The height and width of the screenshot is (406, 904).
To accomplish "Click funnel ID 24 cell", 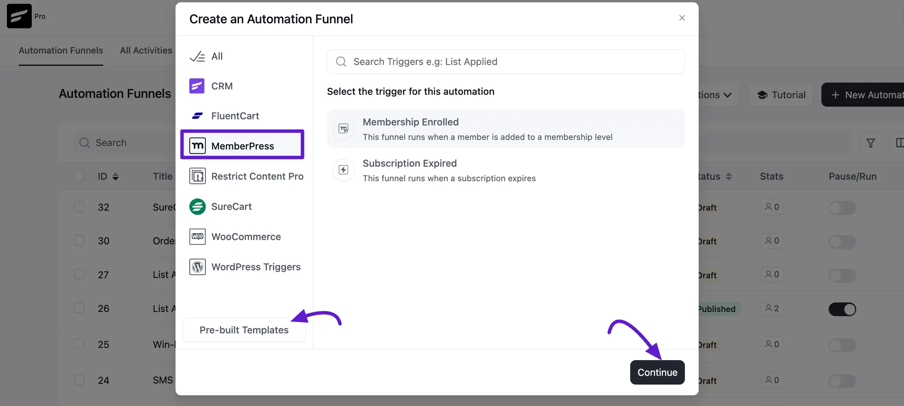I will [x=103, y=380].
